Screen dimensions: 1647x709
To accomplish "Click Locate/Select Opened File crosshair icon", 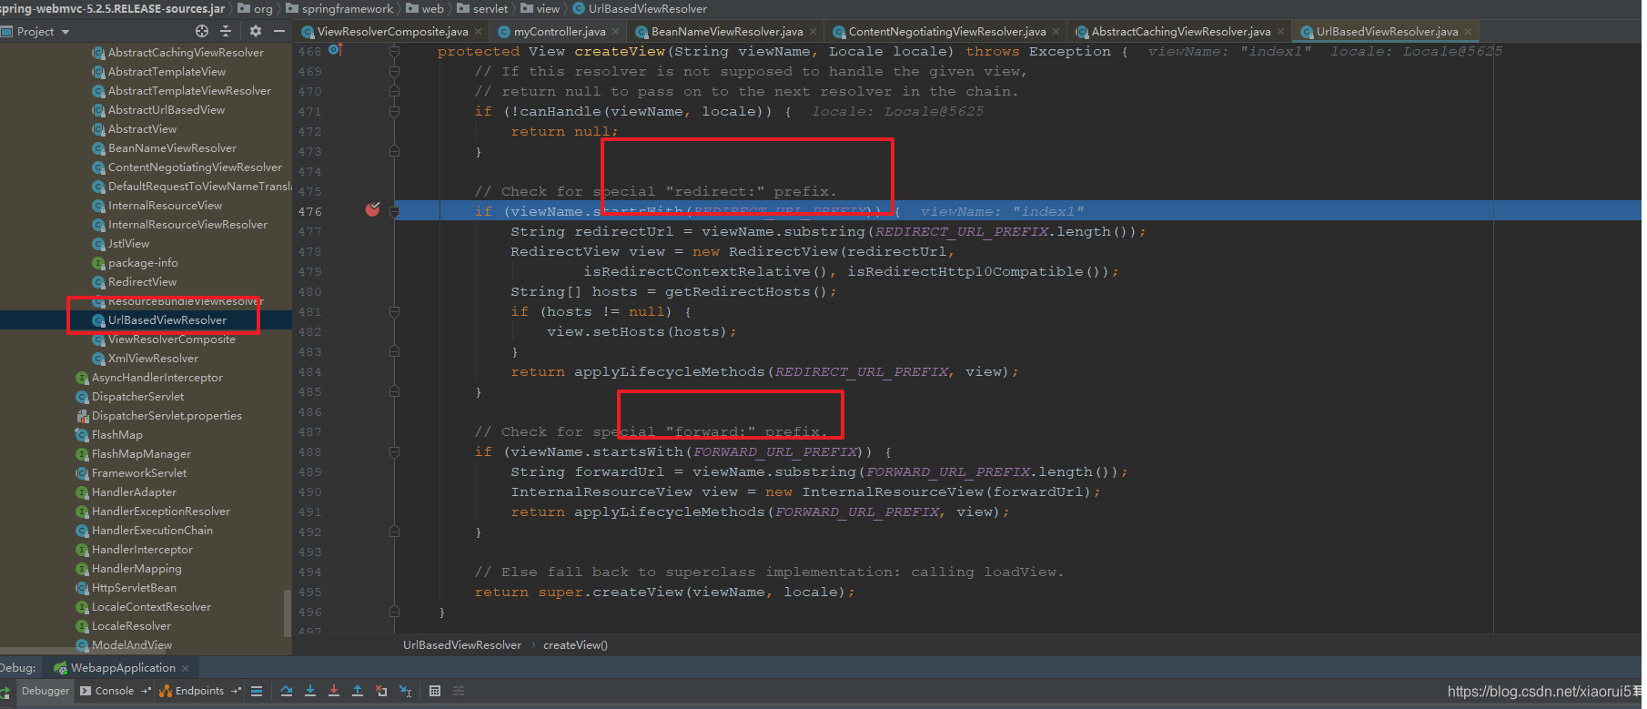I will click(x=202, y=31).
